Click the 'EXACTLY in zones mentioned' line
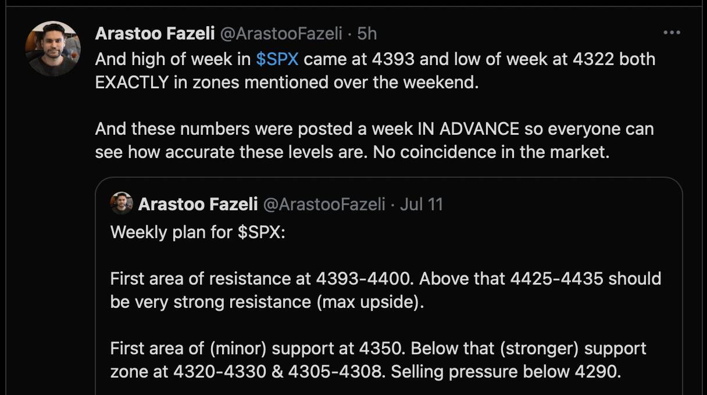This screenshot has height=395, width=707. point(287,82)
